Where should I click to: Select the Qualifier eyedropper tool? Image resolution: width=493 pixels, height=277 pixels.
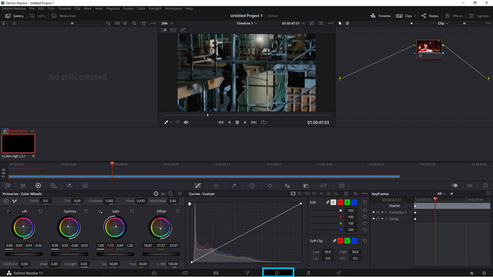[x=234, y=185]
